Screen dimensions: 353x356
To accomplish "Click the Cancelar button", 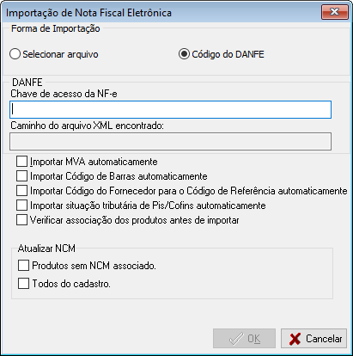I will [313, 339].
